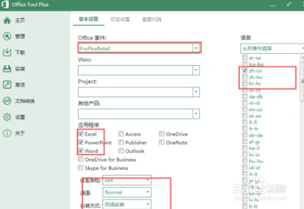Check Skype for Business

[80, 168]
